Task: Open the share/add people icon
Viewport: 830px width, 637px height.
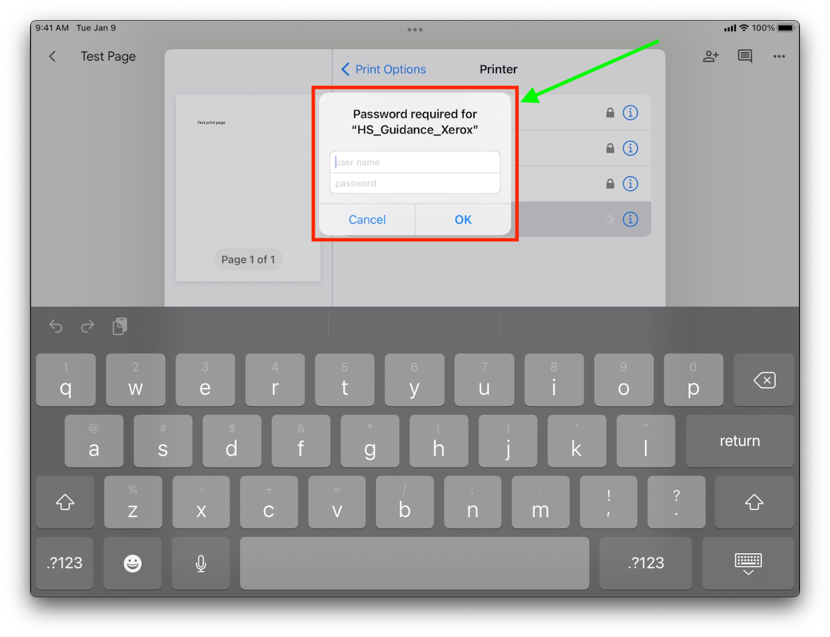Action: 710,56
